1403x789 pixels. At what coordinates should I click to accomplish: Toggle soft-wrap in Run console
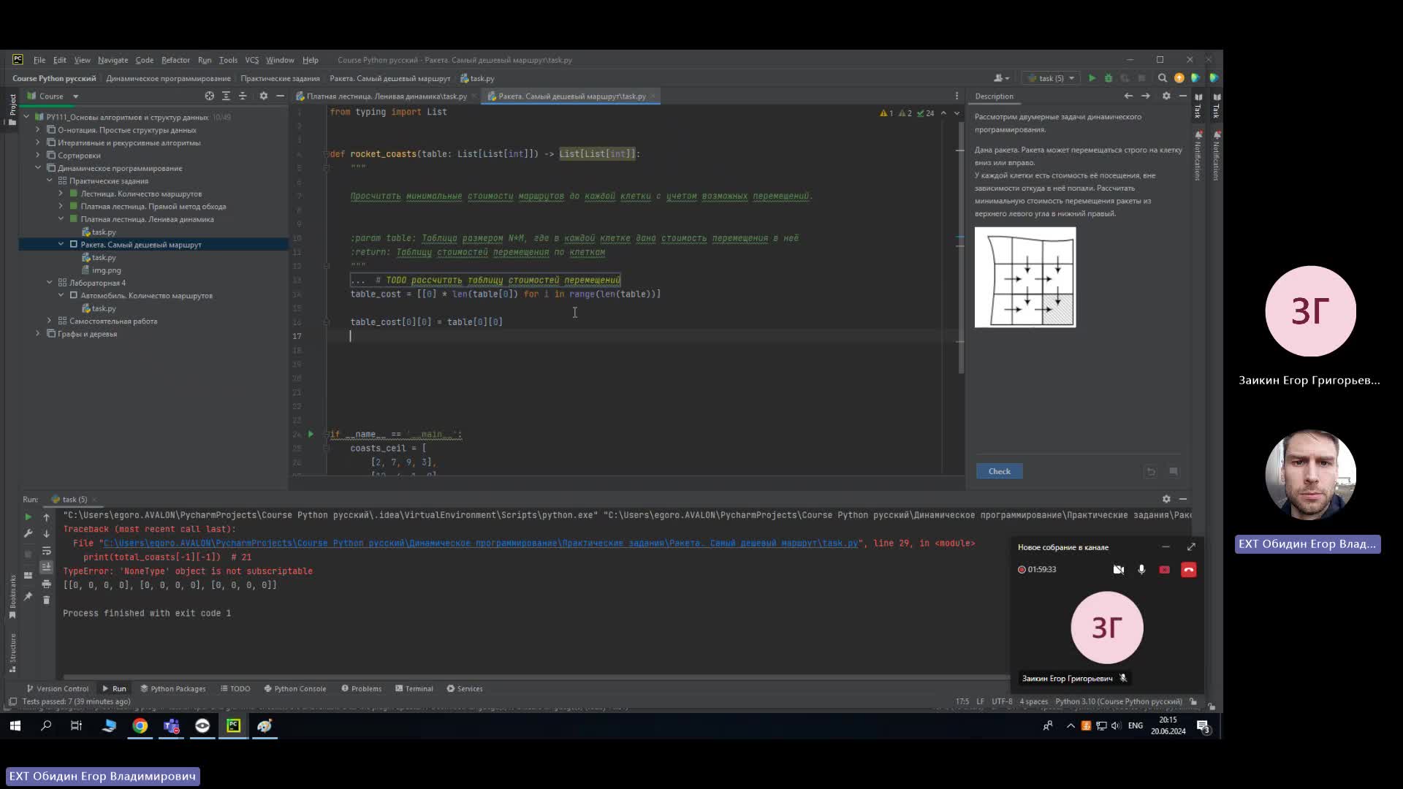click(x=46, y=551)
